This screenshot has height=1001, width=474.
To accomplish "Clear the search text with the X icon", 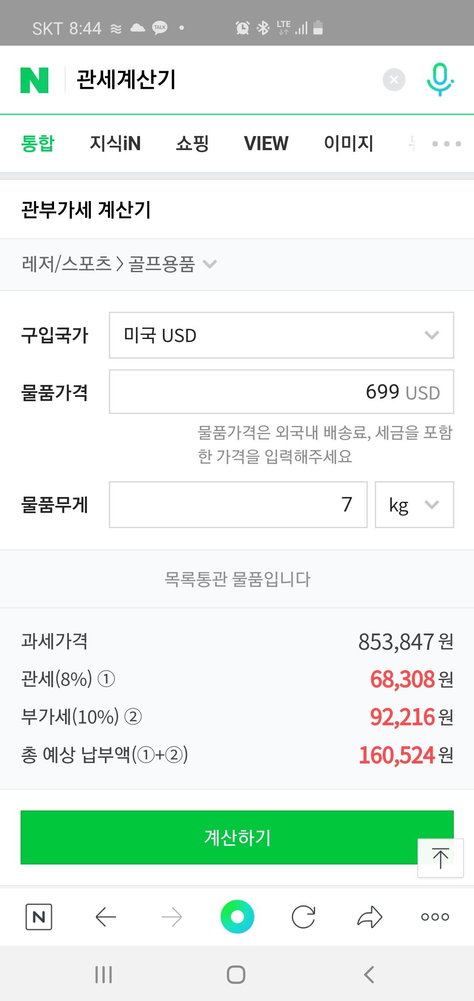I will pos(394,80).
